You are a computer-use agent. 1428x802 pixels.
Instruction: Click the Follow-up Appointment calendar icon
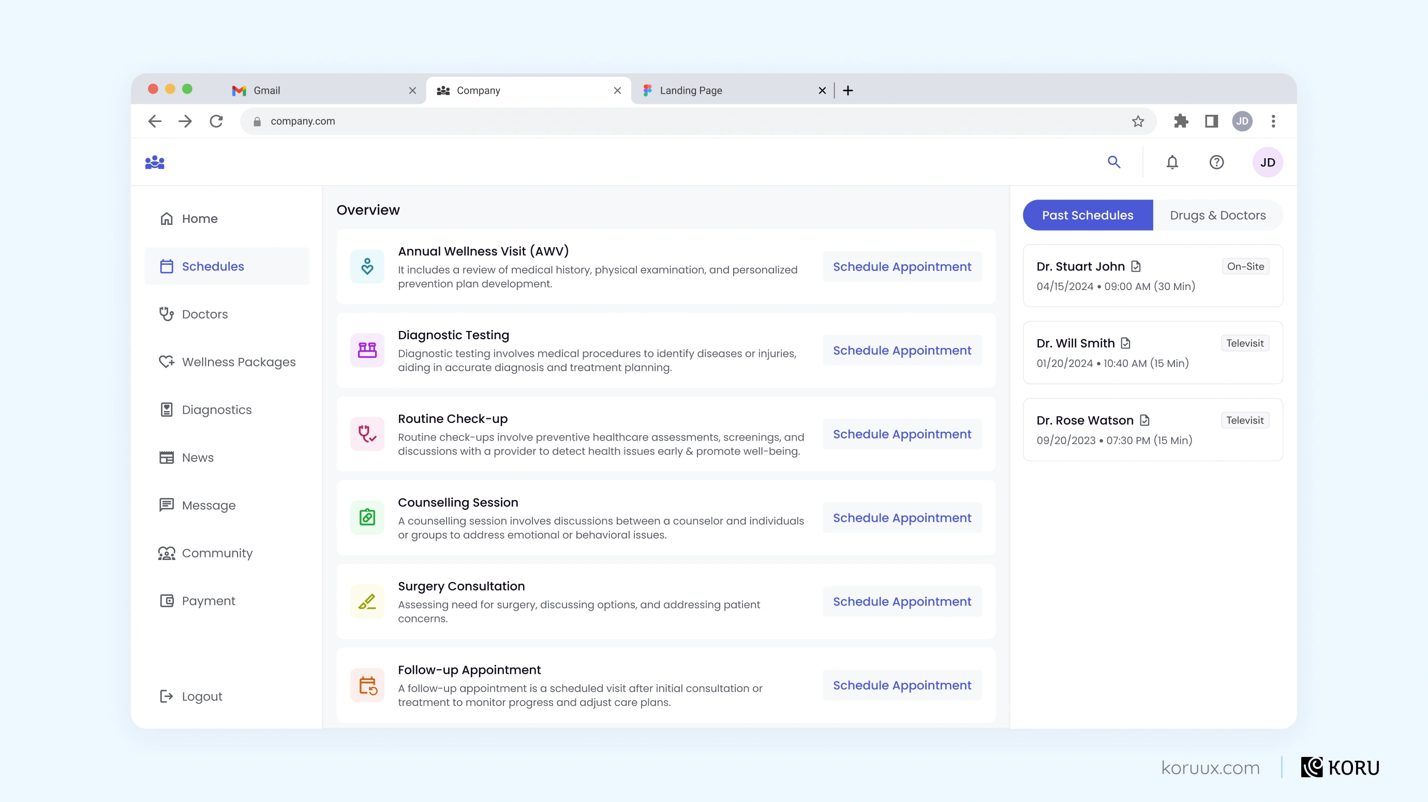pos(367,685)
